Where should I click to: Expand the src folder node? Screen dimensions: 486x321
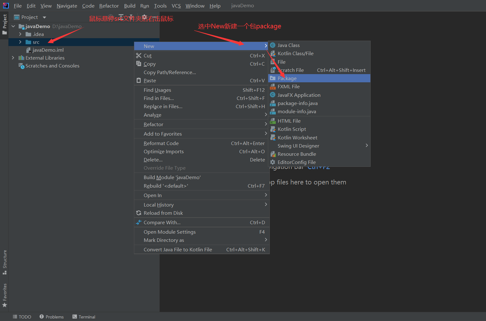pos(20,42)
